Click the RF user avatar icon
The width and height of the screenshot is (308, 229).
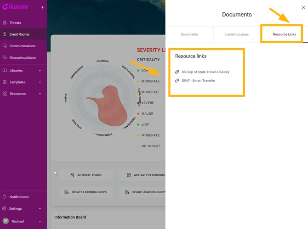[5, 221]
